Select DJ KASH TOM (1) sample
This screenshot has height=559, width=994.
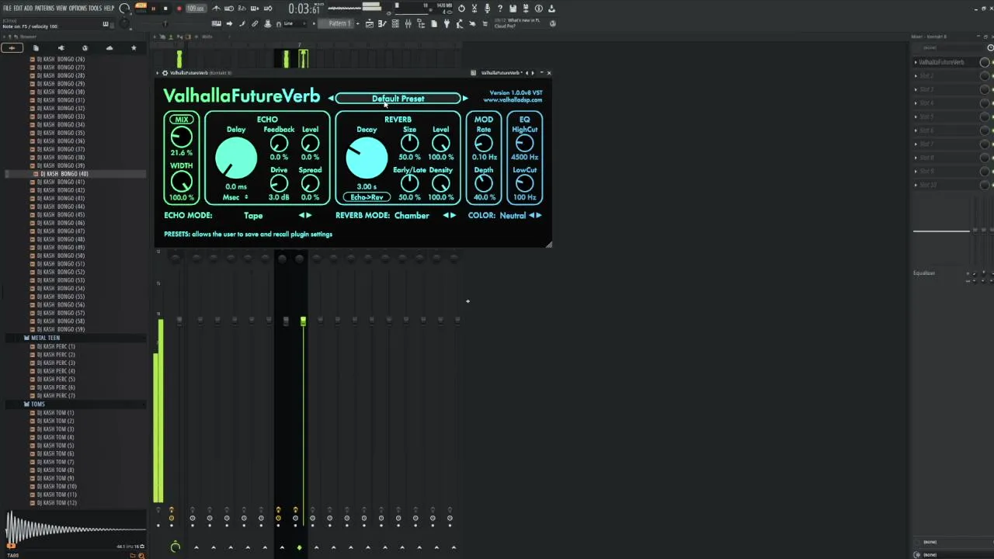click(x=55, y=413)
